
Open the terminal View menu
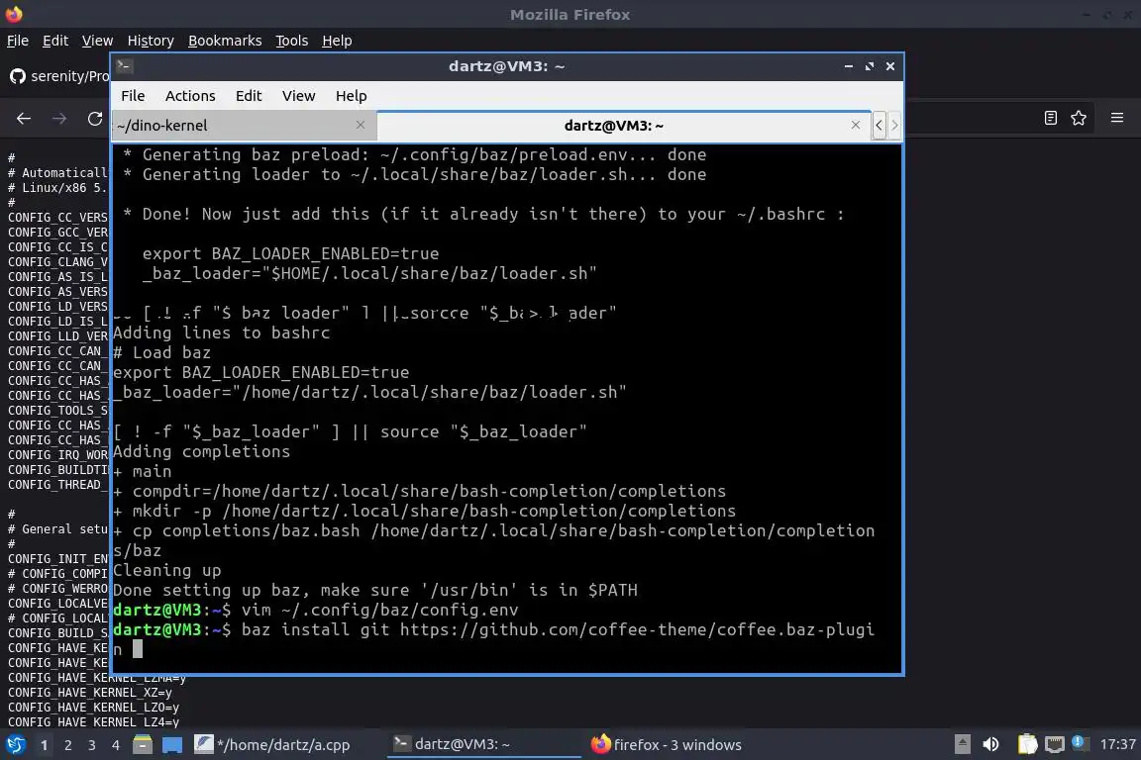click(298, 96)
